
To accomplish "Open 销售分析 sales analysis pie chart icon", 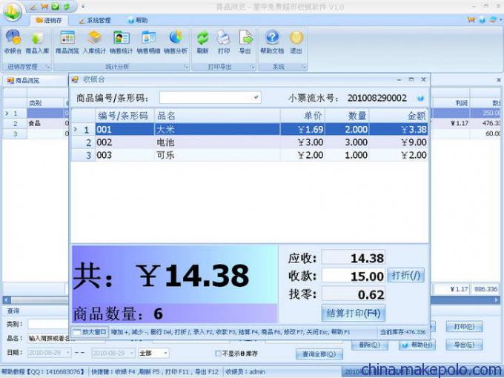I will 176,42.
